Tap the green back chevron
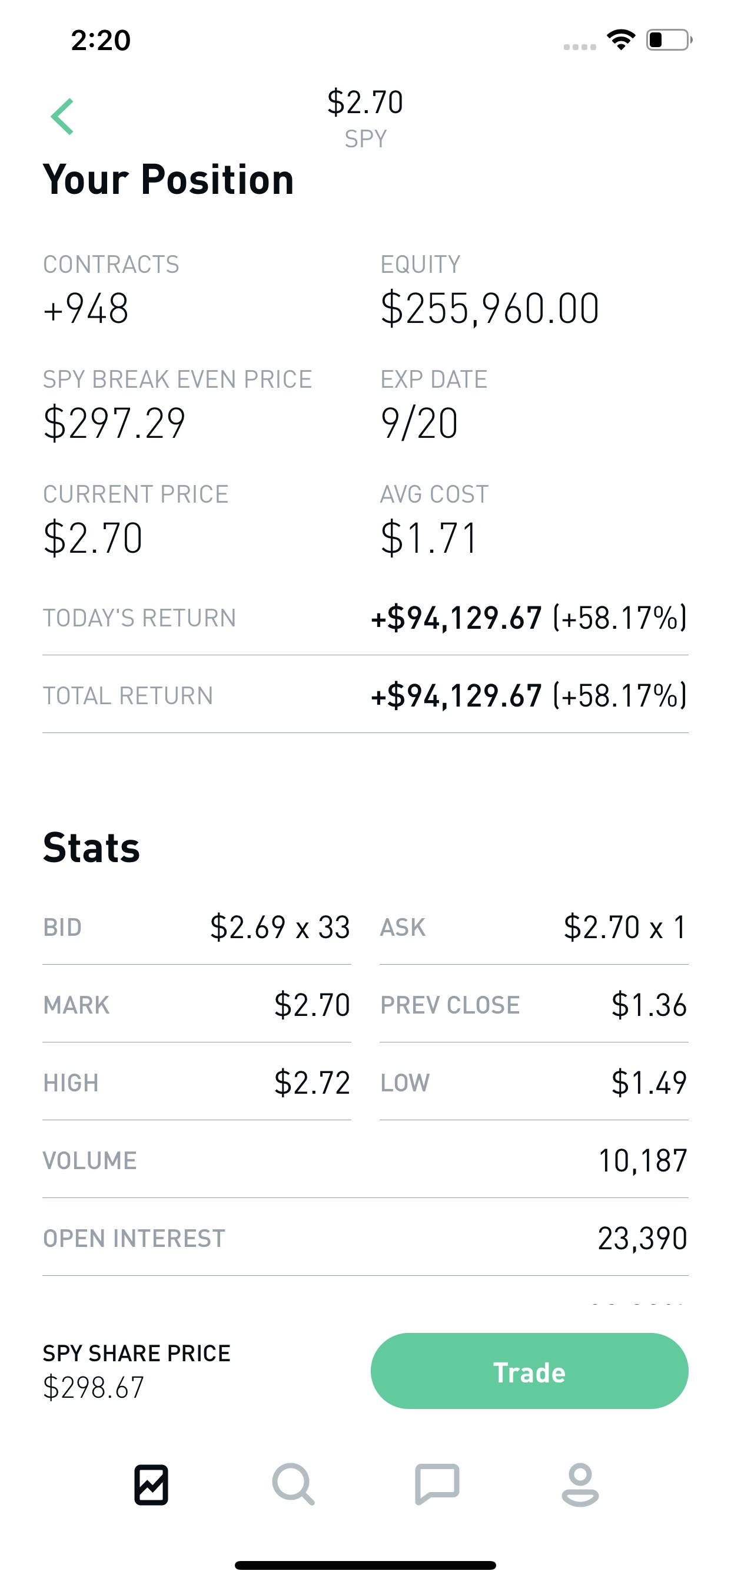This screenshot has height=1584, width=731. point(62,116)
